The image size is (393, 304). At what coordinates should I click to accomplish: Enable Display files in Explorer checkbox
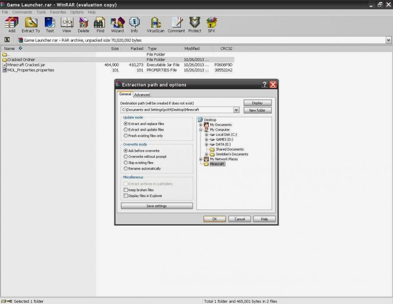pyautogui.click(x=126, y=196)
